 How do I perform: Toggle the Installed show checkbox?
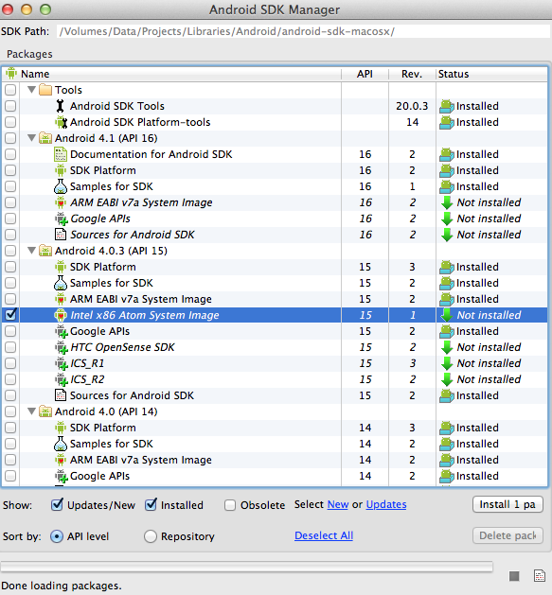point(151,505)
